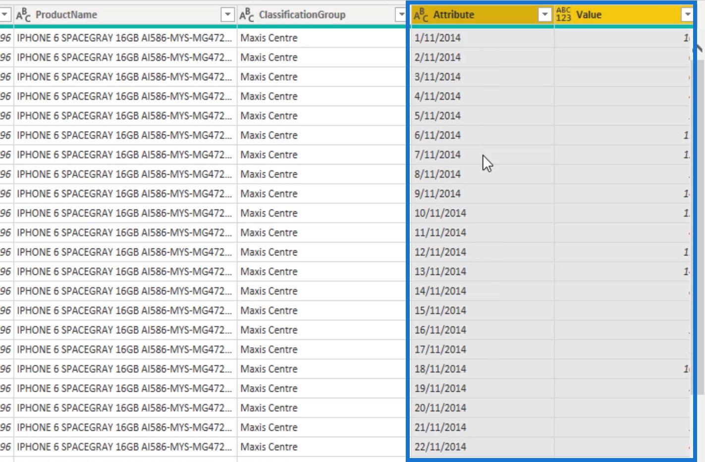
Task: Select the Attribute cell 2/11/2014
Action: point(482,57)
